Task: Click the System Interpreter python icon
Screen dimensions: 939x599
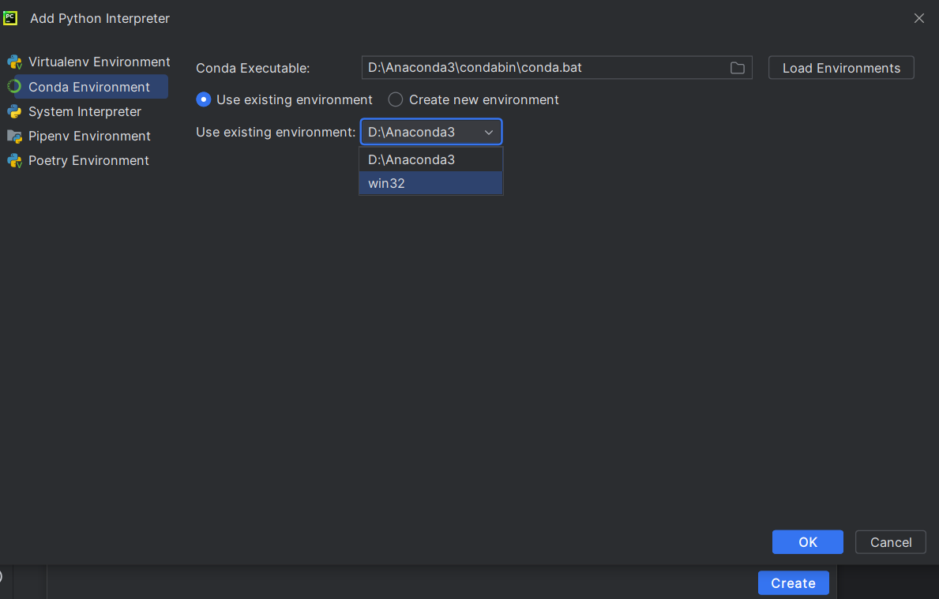Action: coord(14,112)
